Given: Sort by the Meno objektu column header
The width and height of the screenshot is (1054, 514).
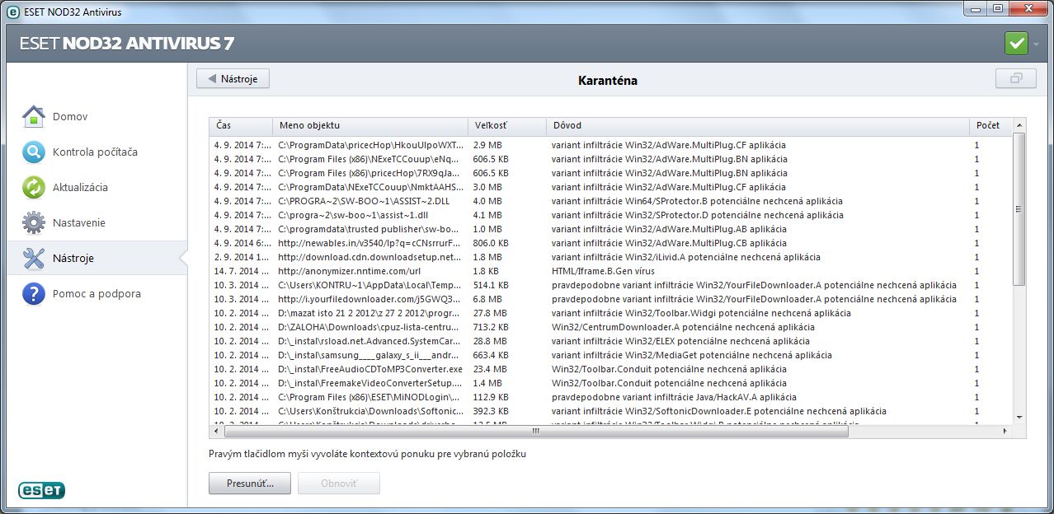Looking at the screenshot, I should point(370,126).
